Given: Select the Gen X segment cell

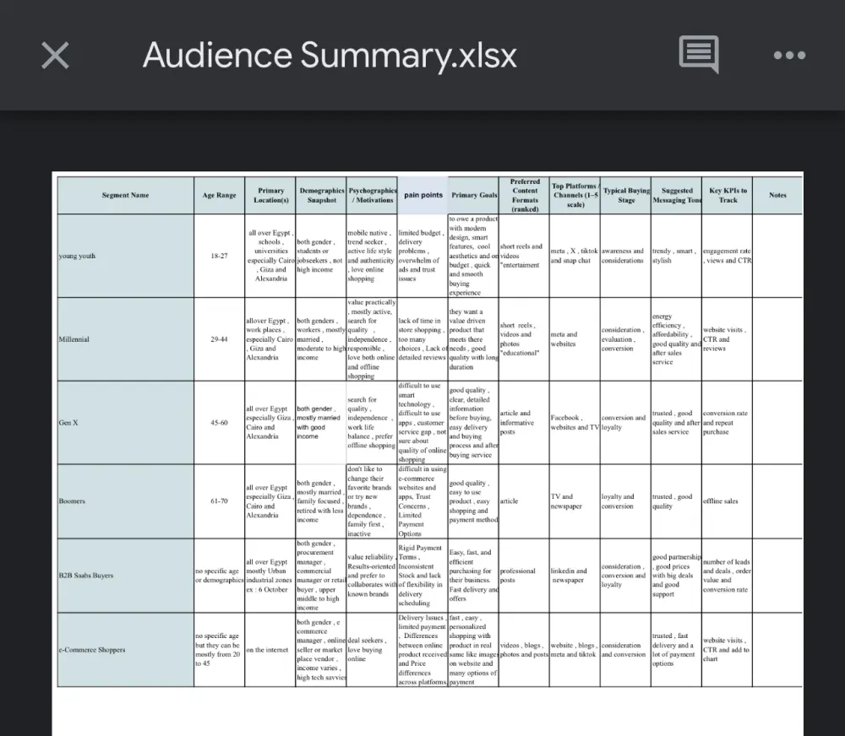Looking at the screenshot, I should click(125, 422).
